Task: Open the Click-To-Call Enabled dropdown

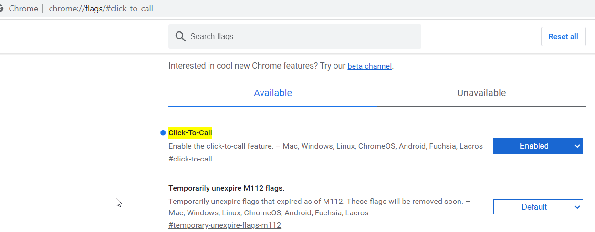Action: 537,146
